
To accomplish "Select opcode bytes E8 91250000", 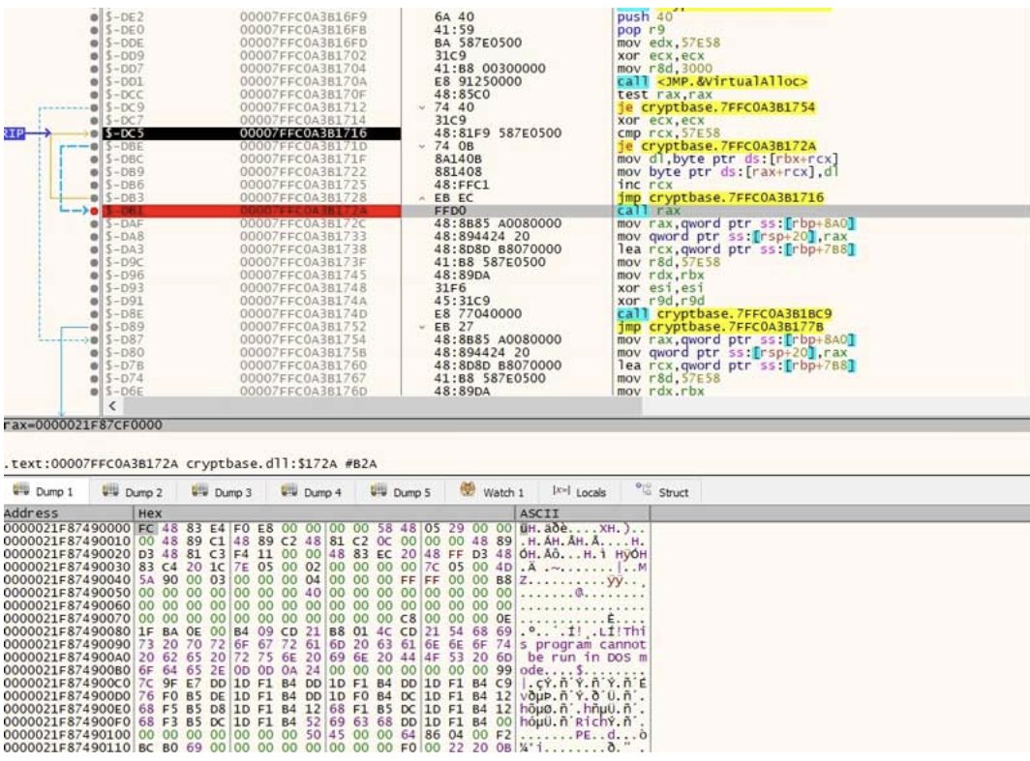I will [x=477, y=81].
